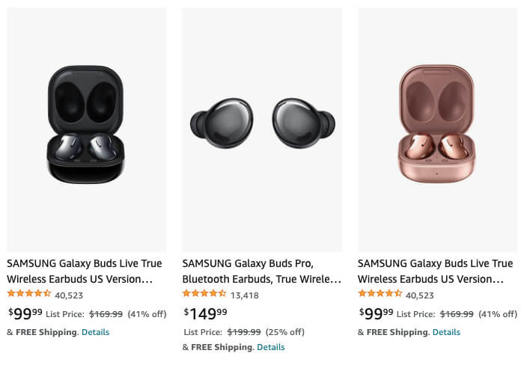Open 40,523 reviews for bronze Buds Live

420,295
